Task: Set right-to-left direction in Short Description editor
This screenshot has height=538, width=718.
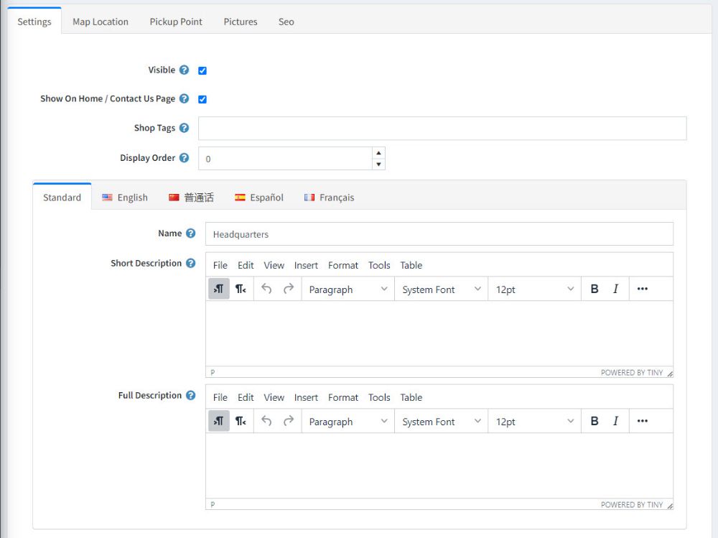Action: coord(241,289)
